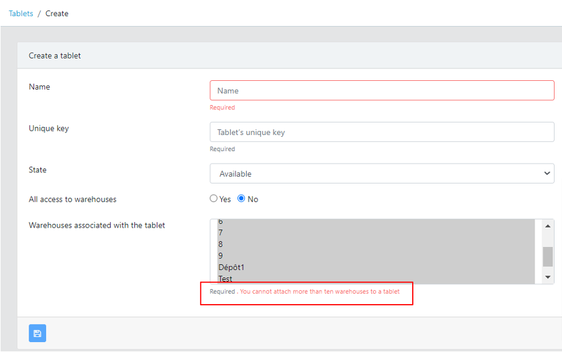This screenshot has height=352, width=562.
Task: Click the ten warehouses error message
Action: pyautogui.click(x=320, y=292)
